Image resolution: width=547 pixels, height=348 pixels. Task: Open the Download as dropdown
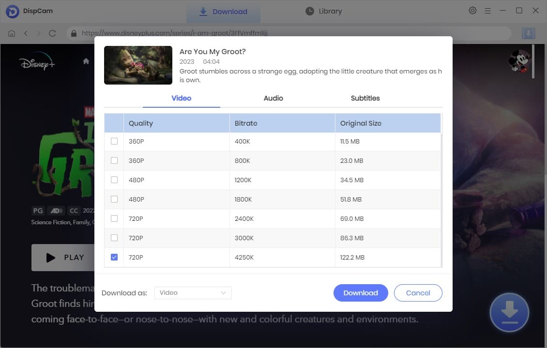pos(193,292)
